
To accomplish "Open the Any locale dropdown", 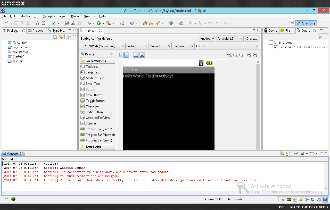I will pos(207,39).
